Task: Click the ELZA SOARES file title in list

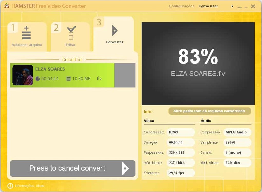Action: [50, 69]
